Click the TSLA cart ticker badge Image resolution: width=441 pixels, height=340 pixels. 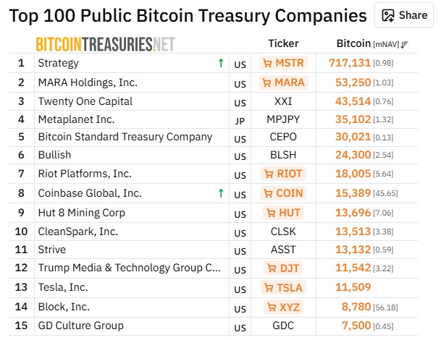pyautogui.click(x=283, y=288)
